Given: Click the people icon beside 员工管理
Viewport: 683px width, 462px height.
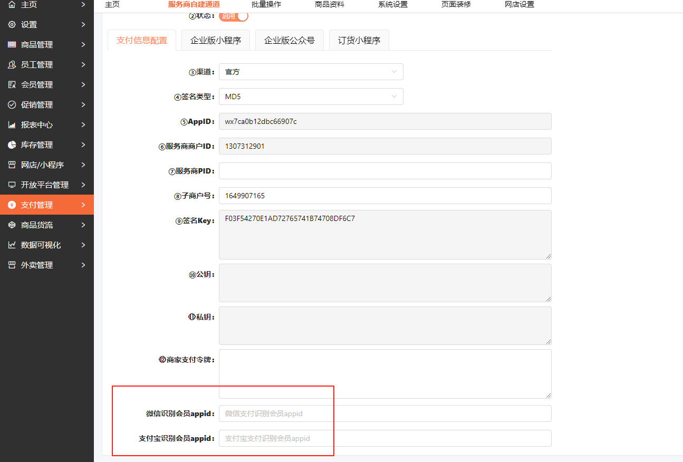Looking at the screenshot, I should coord(12,64).
